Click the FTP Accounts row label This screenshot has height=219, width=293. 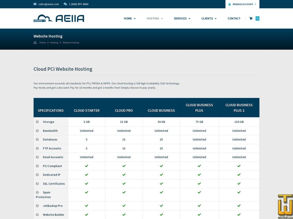[x=52, y=148]
